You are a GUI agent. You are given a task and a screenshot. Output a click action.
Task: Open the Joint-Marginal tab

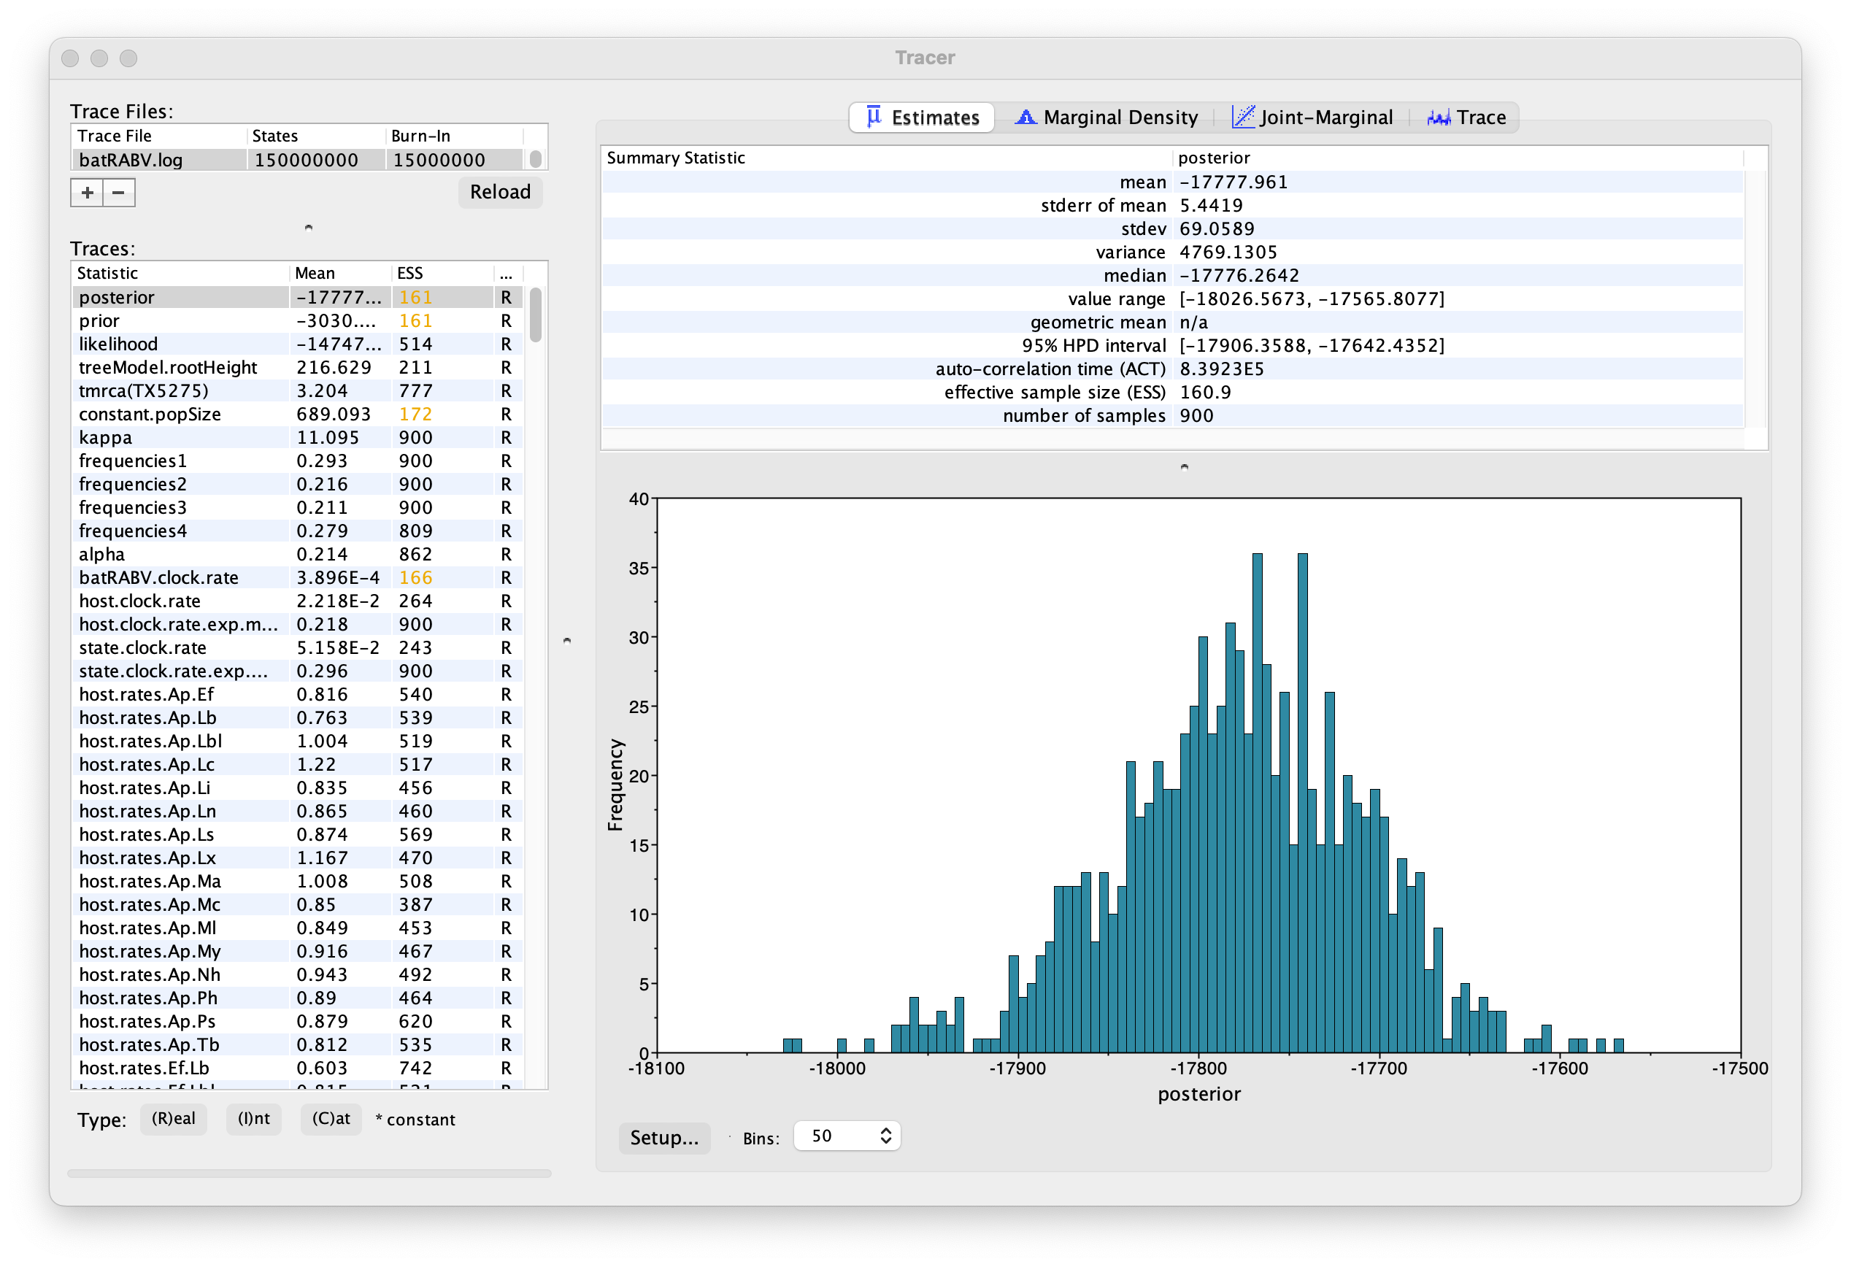point(1312,117)
